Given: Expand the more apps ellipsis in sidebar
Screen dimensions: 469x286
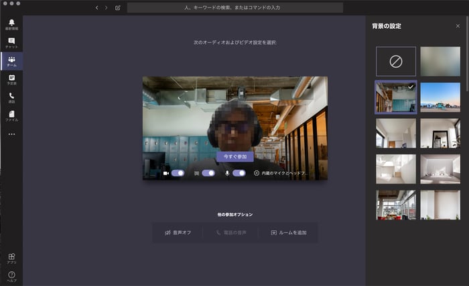Looking at the screenshot, I should (11, 134).
